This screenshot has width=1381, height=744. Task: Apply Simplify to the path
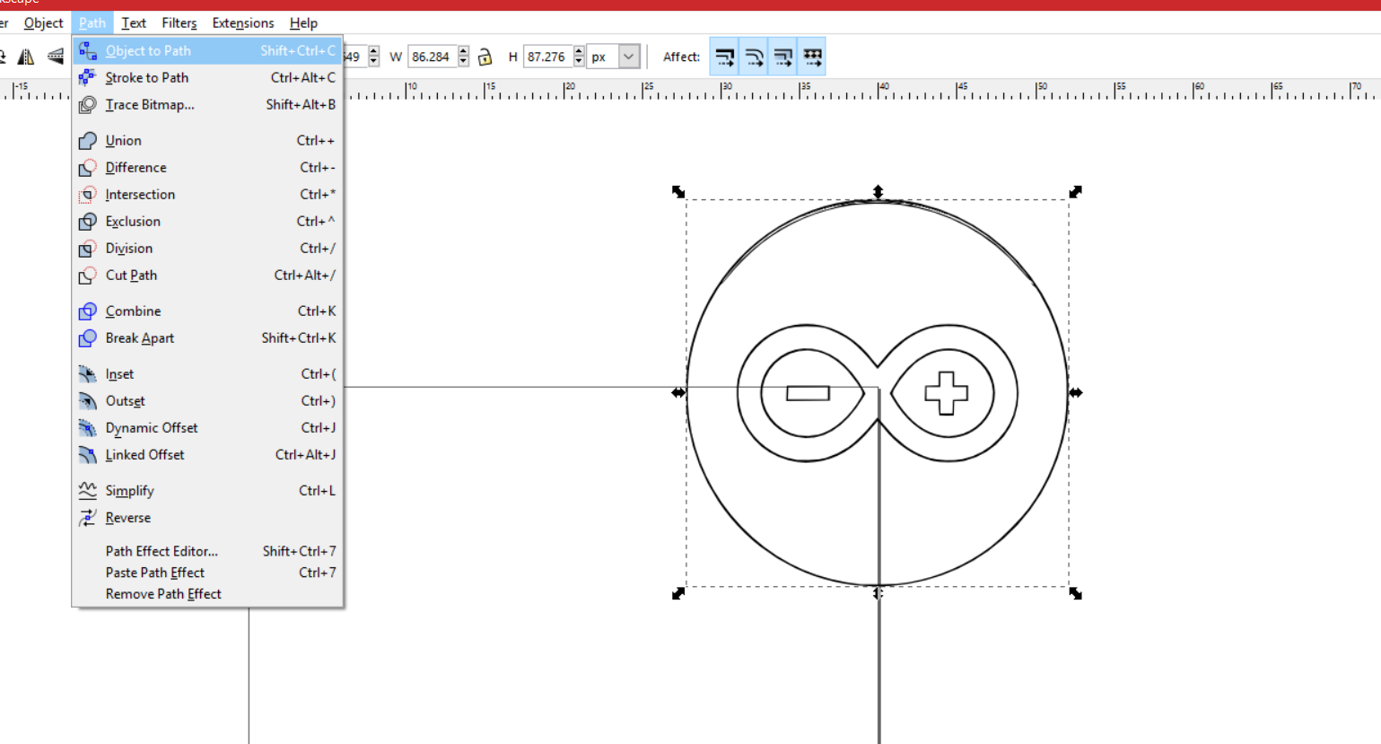pyautogui.click(x=130, y=490)
